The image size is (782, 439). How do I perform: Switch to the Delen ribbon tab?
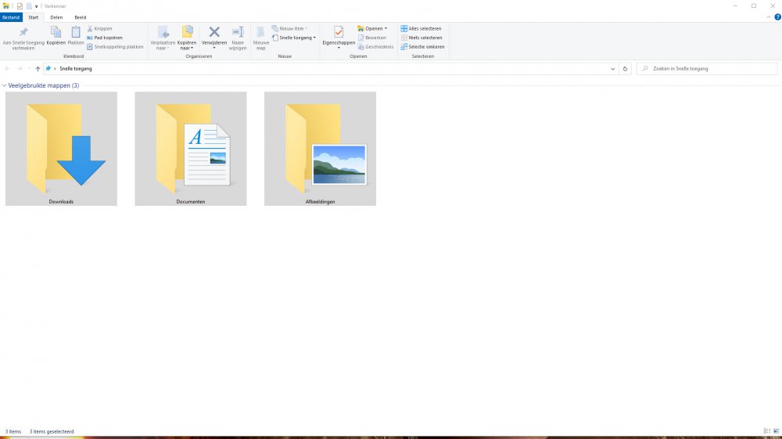tap(56, 17)
